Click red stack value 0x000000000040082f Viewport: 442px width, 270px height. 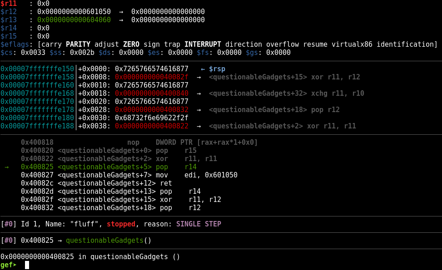(152, 77)
